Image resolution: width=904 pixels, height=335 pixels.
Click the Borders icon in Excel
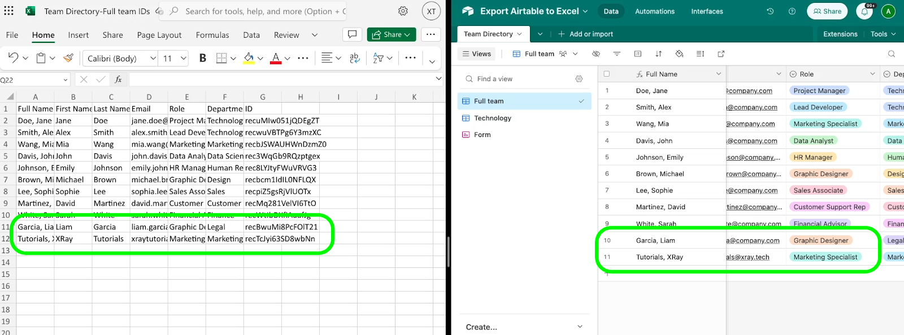pos(221,58)
